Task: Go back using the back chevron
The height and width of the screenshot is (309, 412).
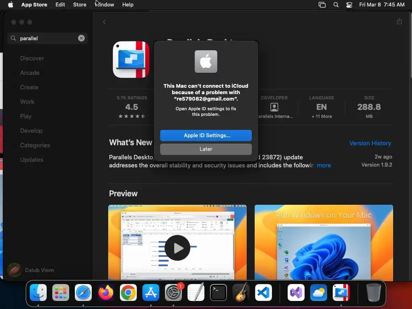Action: point(104,22)
